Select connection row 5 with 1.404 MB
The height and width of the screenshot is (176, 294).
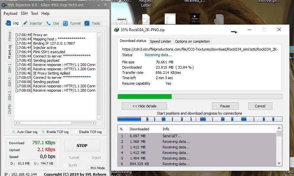tap(197, 158)
